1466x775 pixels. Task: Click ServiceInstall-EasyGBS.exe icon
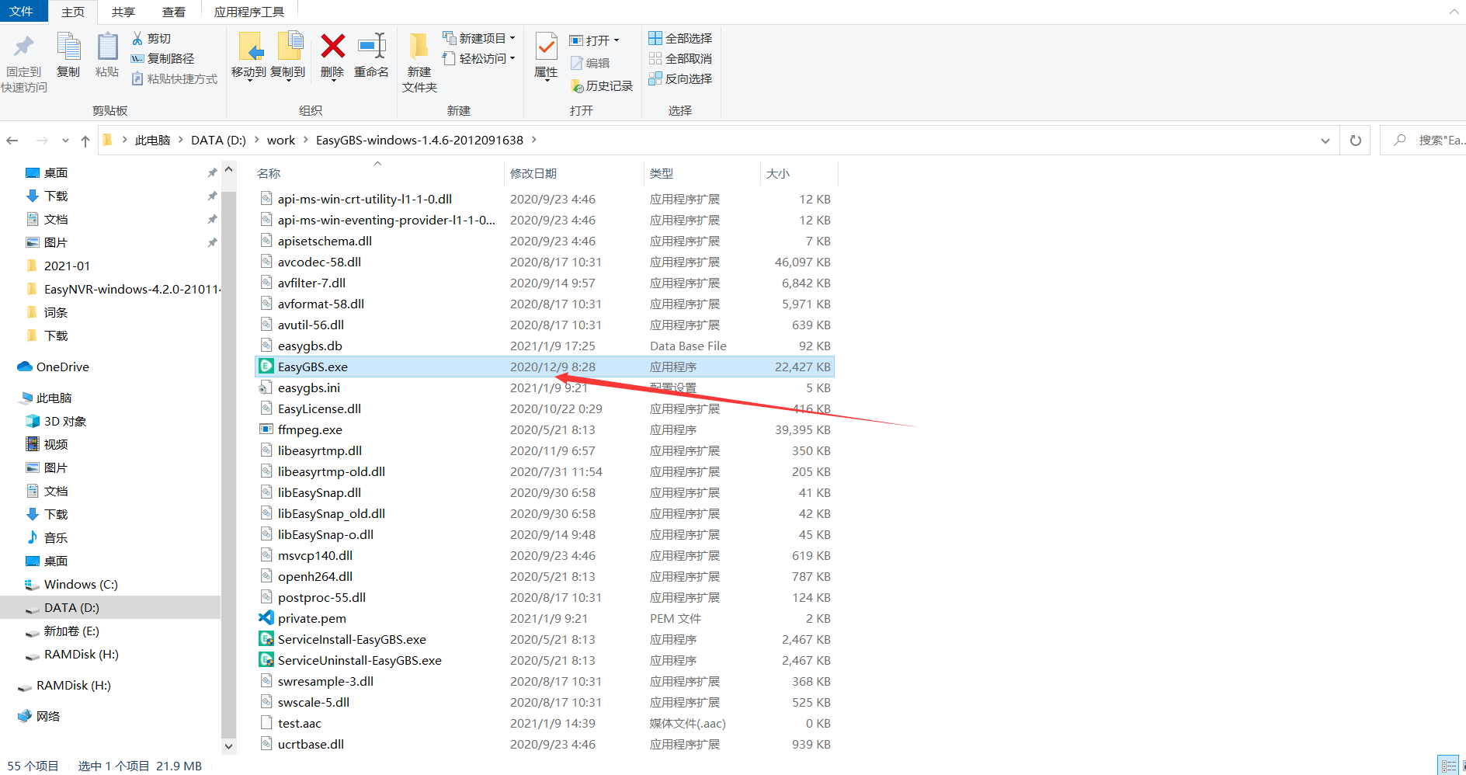point(266,639)
